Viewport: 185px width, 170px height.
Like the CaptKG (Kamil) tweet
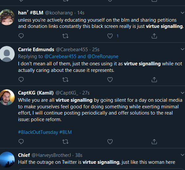pos(110,142)
